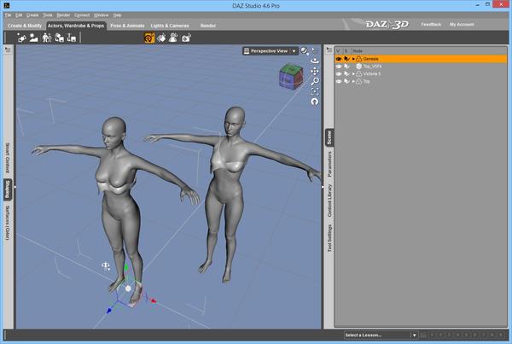Activate the zoom magnifier camera control
Viewport: 512px width, 344px height.
(315, 81)
